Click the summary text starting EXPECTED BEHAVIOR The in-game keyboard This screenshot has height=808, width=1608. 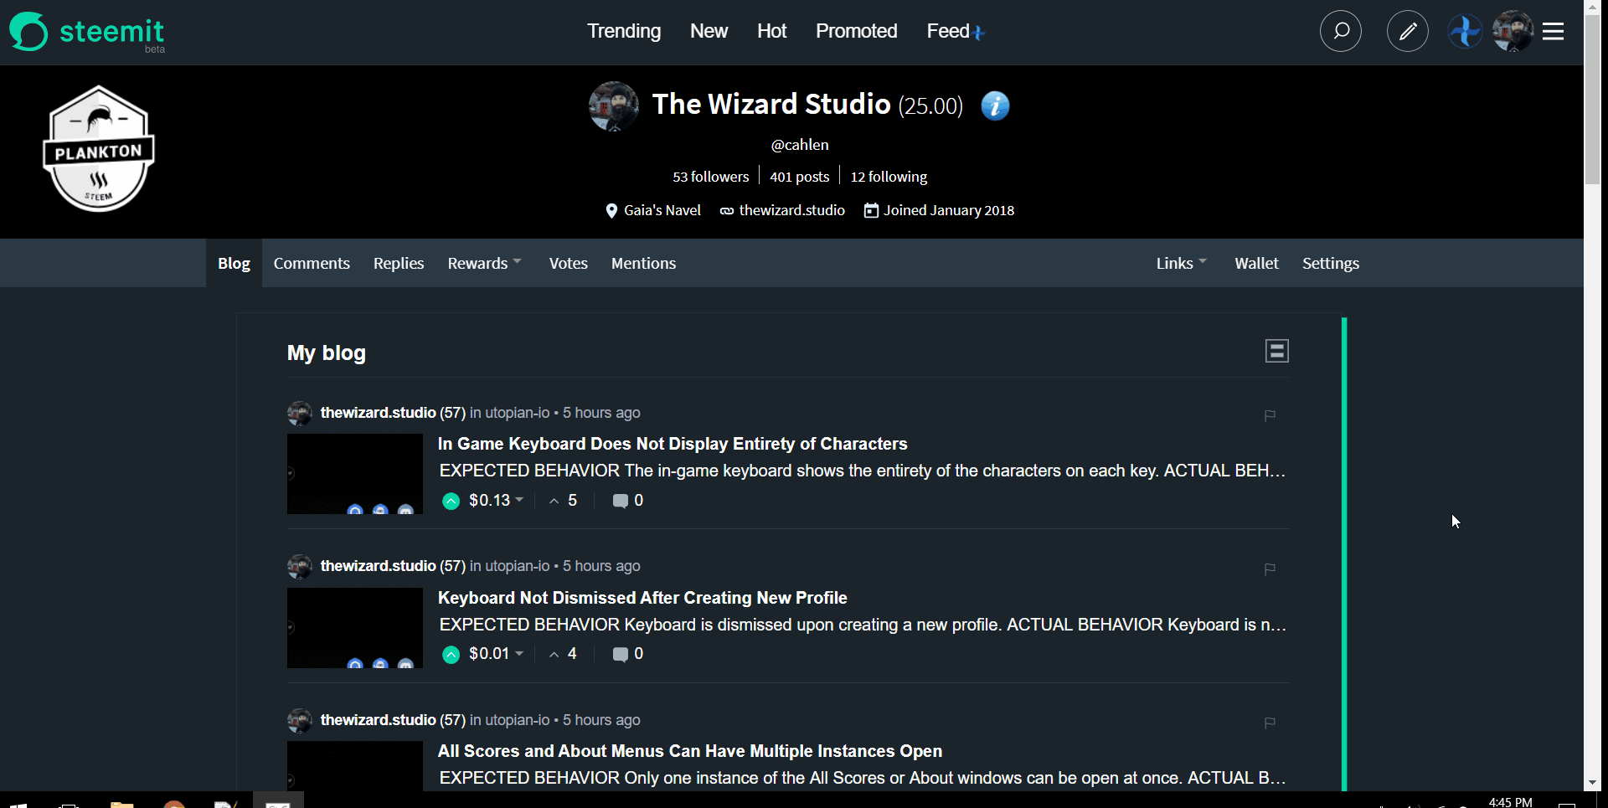point(862,471)
